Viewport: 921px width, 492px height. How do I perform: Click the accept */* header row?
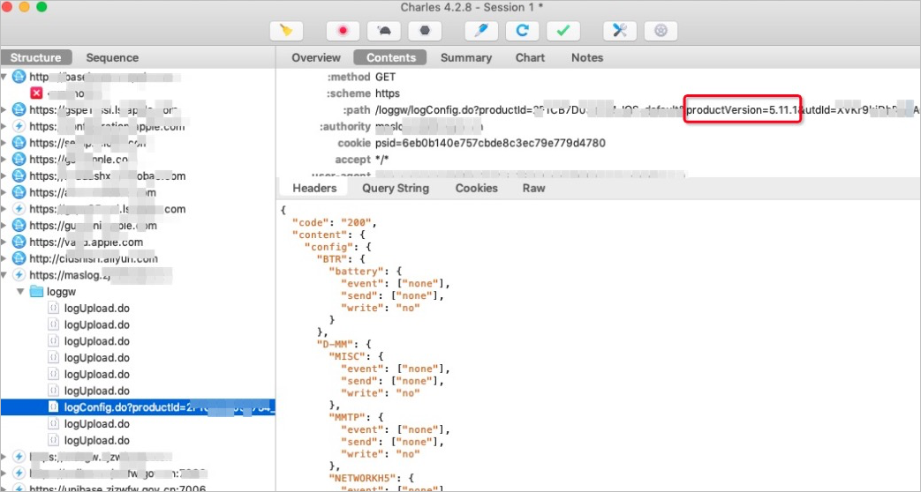click(599, 160)
